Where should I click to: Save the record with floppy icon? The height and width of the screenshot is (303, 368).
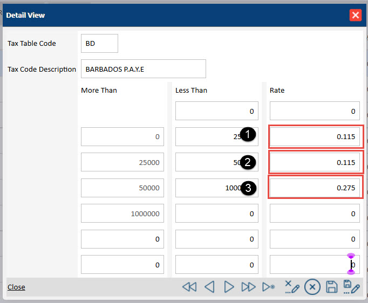tap(332, 287)
